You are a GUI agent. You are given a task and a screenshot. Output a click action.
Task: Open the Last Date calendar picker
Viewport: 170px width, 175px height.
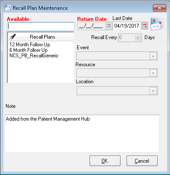[x=144, y=26]
